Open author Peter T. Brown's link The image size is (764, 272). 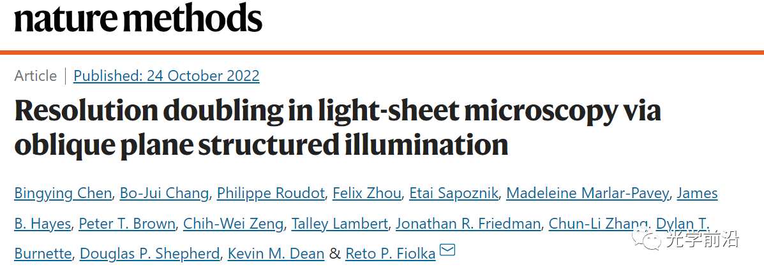pos(126,224)
